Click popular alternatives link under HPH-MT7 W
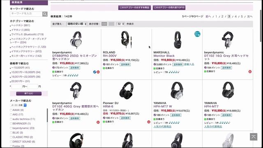This screenshot has height=148, width=263. [x=162, y=127]
